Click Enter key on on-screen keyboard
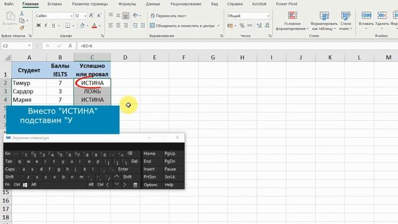The height and width of the screenshot is (224, 398). pyautogui.click(x=123, y=169)
